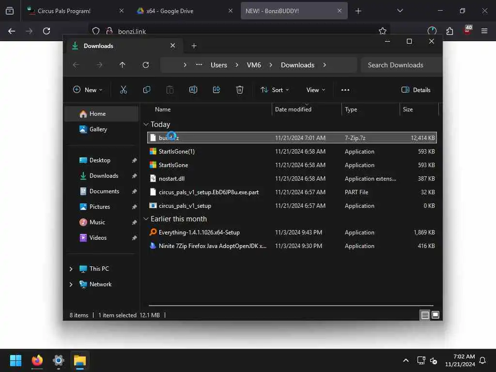
Task: Click the Share icon in Explorer toolbar
Action: (x=217, y=90)
